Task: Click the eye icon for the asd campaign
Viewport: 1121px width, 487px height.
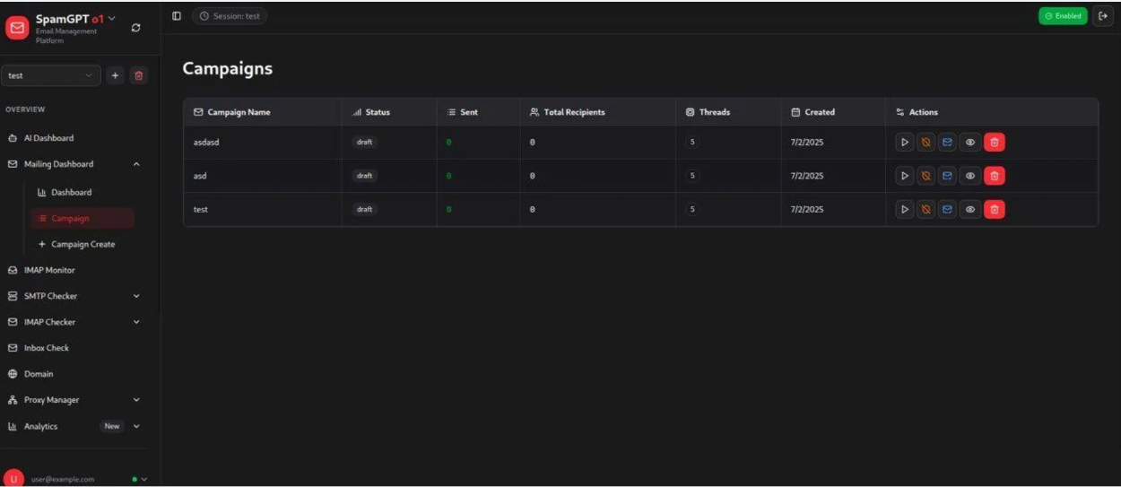Action: point(970,176)
